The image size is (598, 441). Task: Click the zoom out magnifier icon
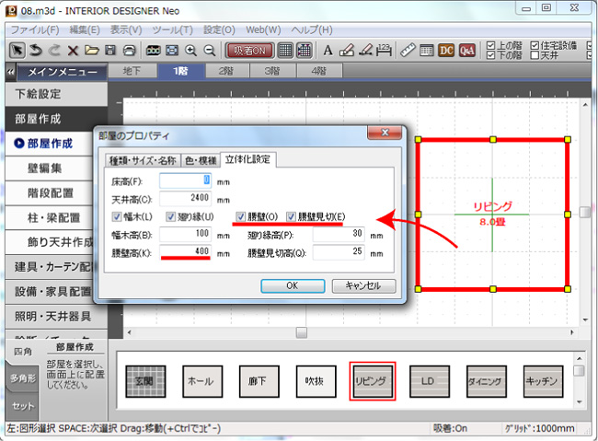[210, 50]
